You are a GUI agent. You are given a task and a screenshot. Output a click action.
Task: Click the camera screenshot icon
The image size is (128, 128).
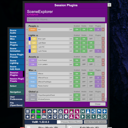[x=44, y=117]
